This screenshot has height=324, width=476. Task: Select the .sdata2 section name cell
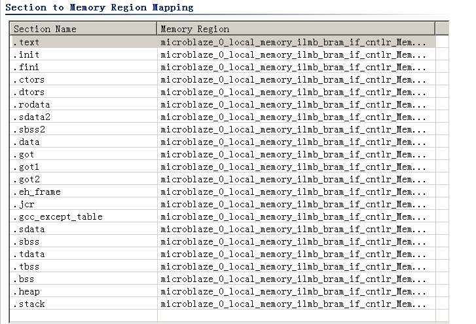coord(84,117)
